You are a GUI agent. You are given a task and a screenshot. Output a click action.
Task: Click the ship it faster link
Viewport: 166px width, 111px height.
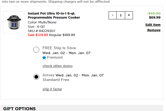point(52,89)
